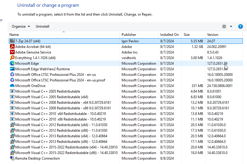Change view using the list view icon
247x164 pixels.
224,26
